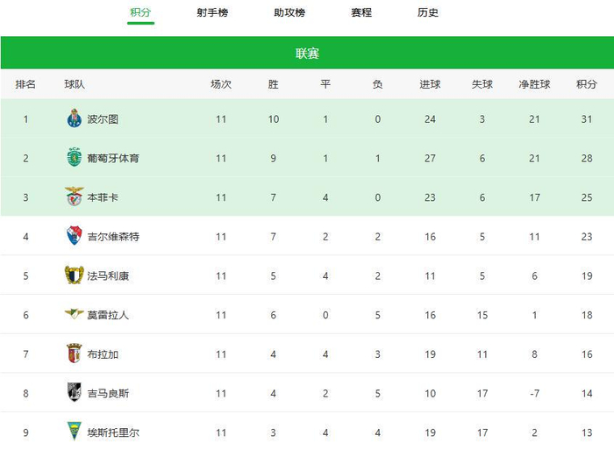Click the Moreirense club crest
Viewport: 614px width, 450px height.
(74, 314)
